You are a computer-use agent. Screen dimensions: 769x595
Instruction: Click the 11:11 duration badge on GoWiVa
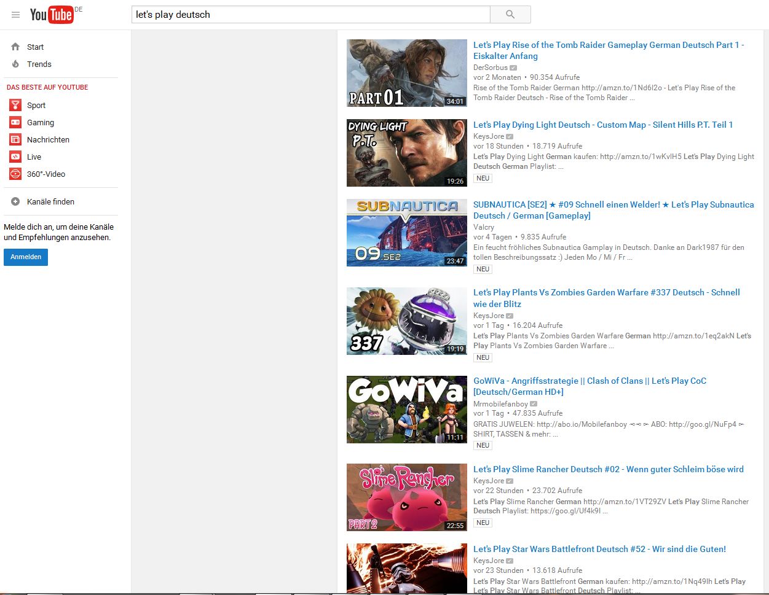tap(455, 438)
